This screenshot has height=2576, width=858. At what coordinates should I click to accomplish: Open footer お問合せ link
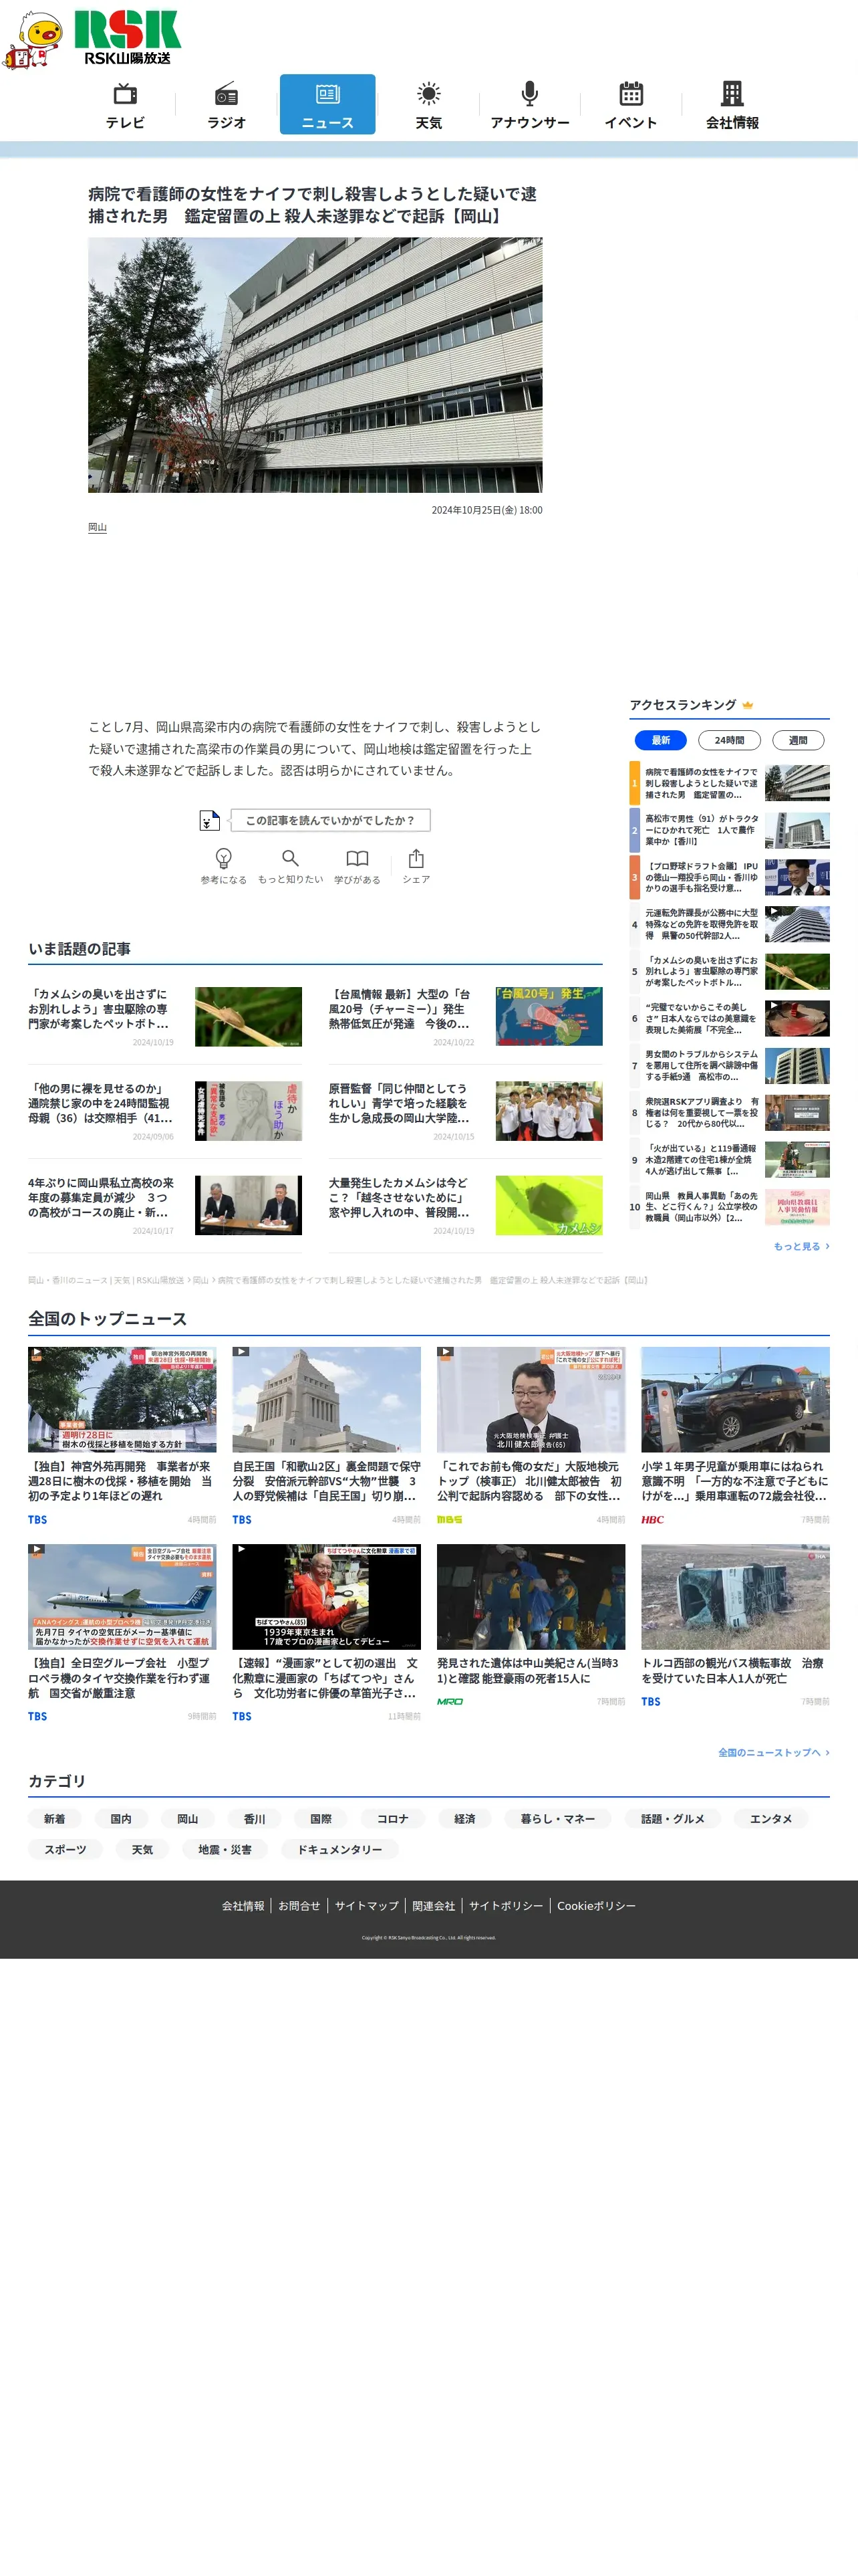(x=299, y=1905)
